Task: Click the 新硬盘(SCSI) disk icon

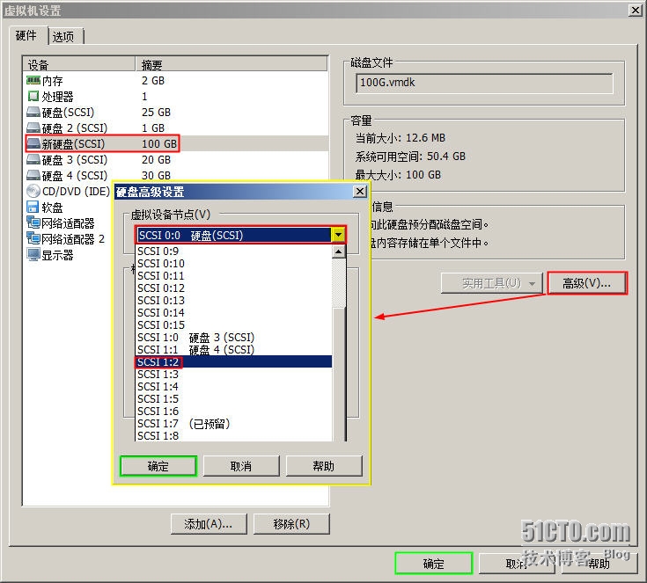Action: pos(33,143)
